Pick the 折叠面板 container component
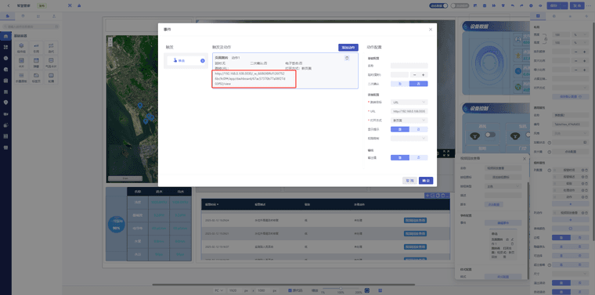This screenshot has width=595, height=295. (22, 77)
